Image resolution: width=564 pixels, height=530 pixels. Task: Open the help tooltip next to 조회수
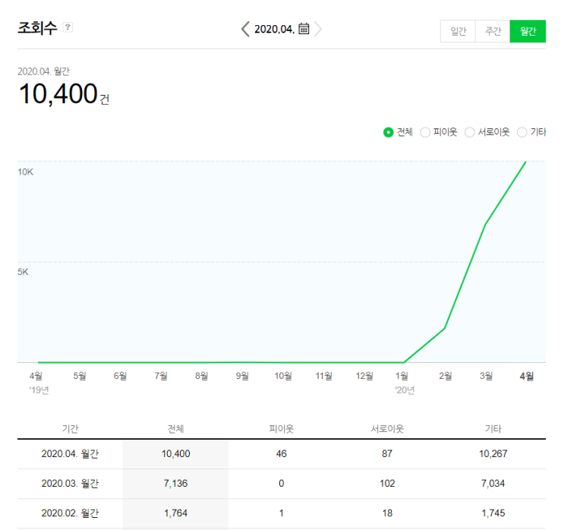(68, 27)
